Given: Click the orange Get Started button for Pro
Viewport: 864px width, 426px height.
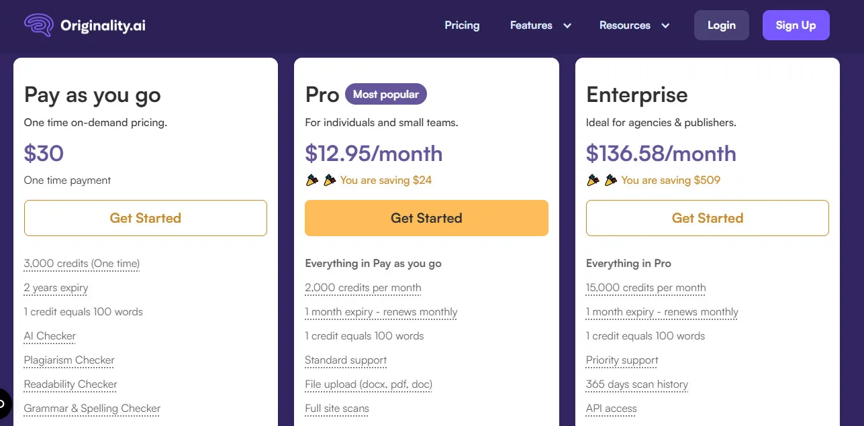Looking at the screenshot, I should 426,218.
